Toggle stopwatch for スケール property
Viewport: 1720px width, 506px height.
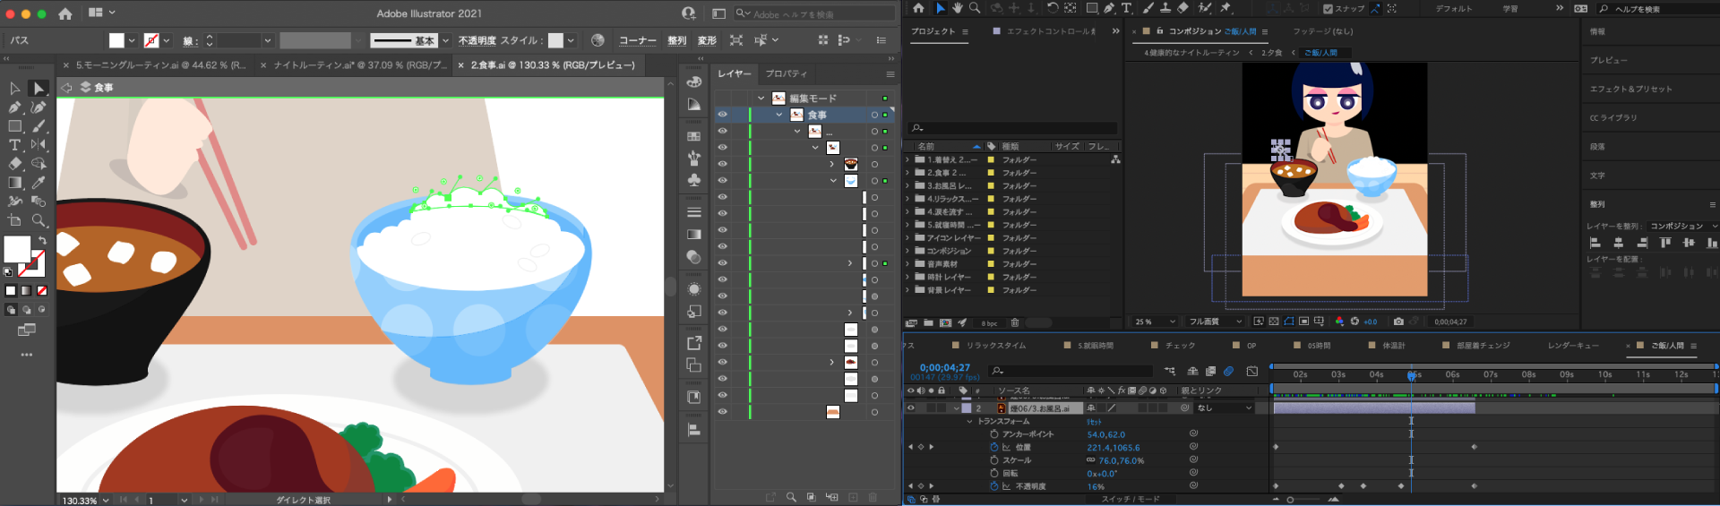(993, 460)
